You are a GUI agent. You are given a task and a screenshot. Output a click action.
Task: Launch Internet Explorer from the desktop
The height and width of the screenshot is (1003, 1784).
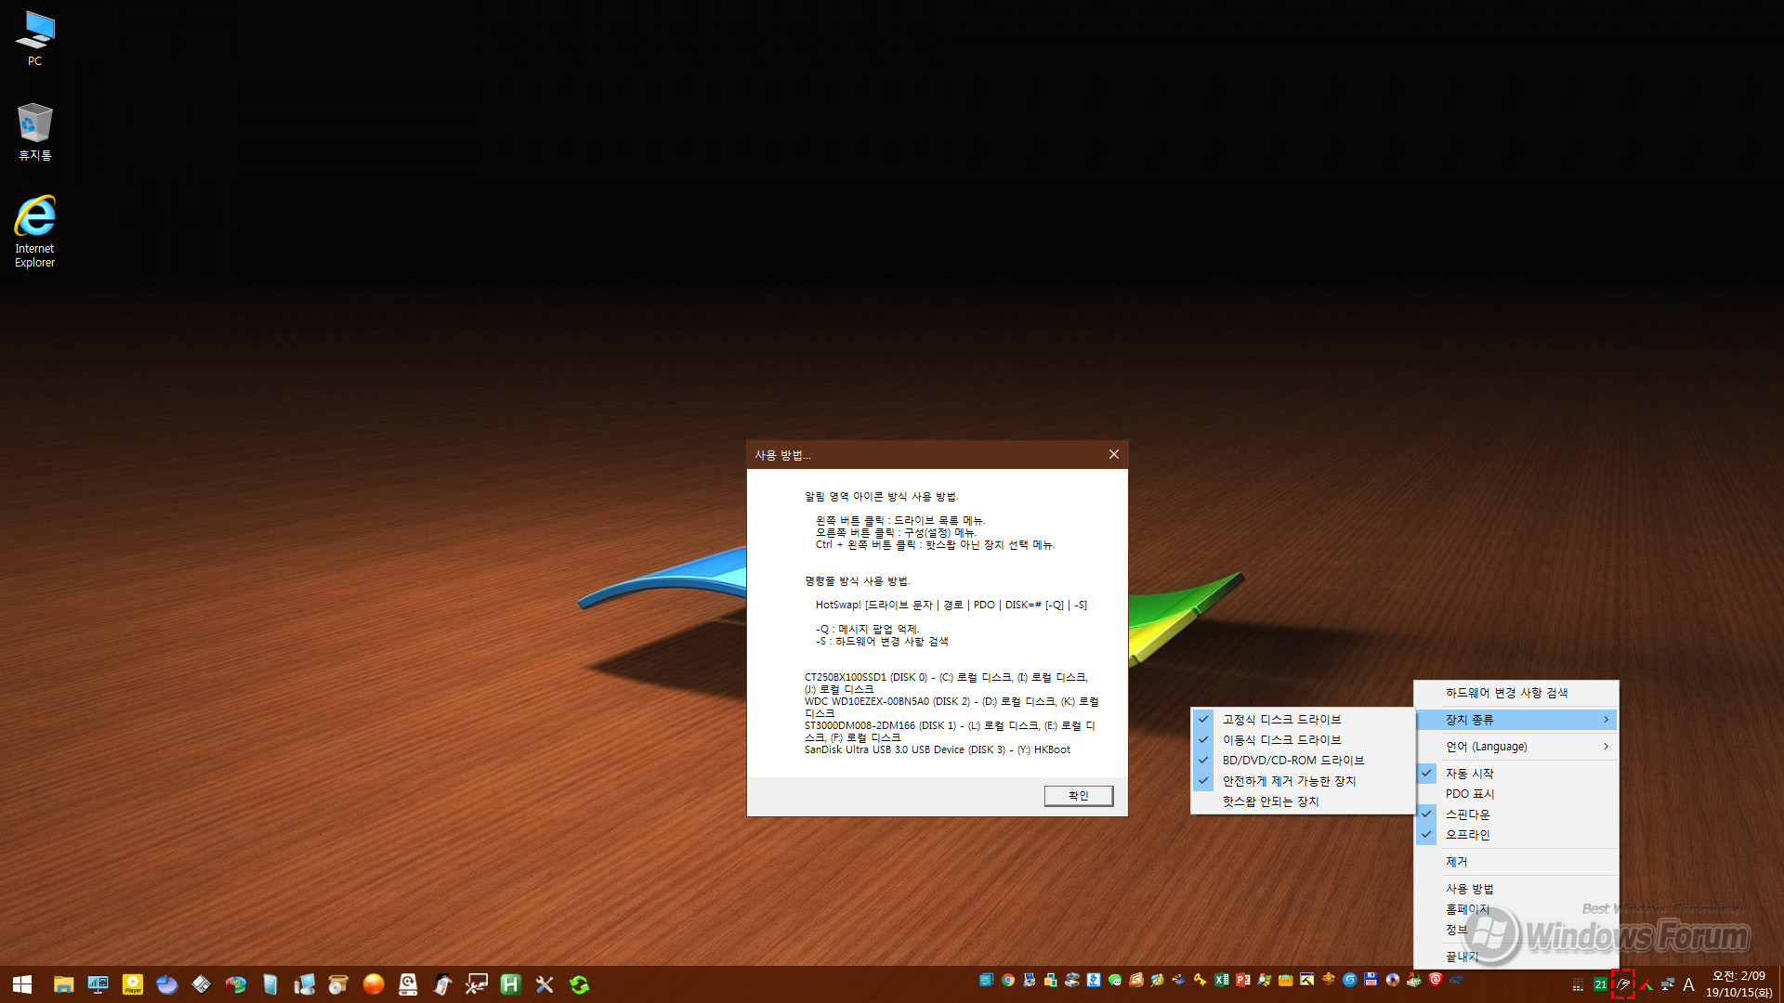pos(34,231)
